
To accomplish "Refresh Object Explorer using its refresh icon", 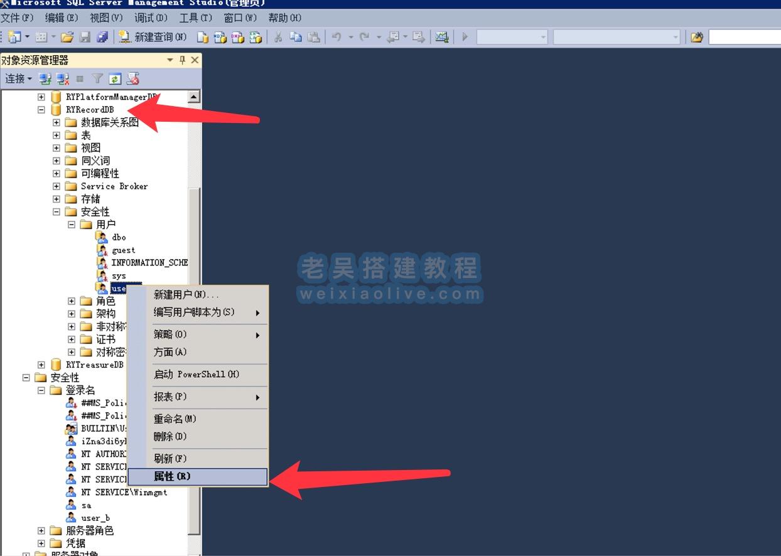I will click(115, 78).
